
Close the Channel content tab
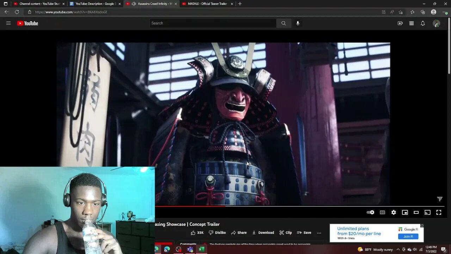click(64, 4)
